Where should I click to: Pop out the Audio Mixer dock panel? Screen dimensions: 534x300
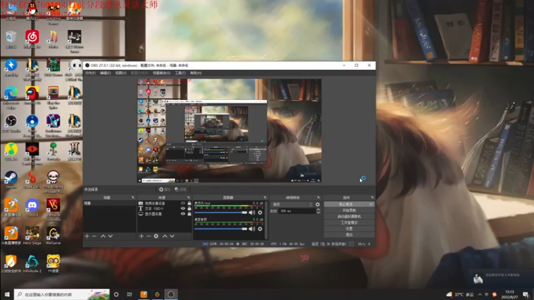point(264,197)
